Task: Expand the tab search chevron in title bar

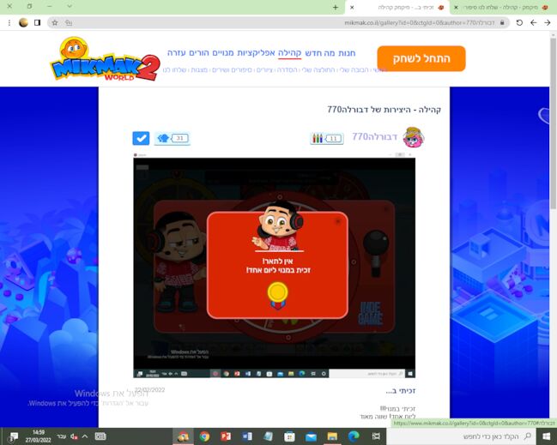Action: pos(70,6)
